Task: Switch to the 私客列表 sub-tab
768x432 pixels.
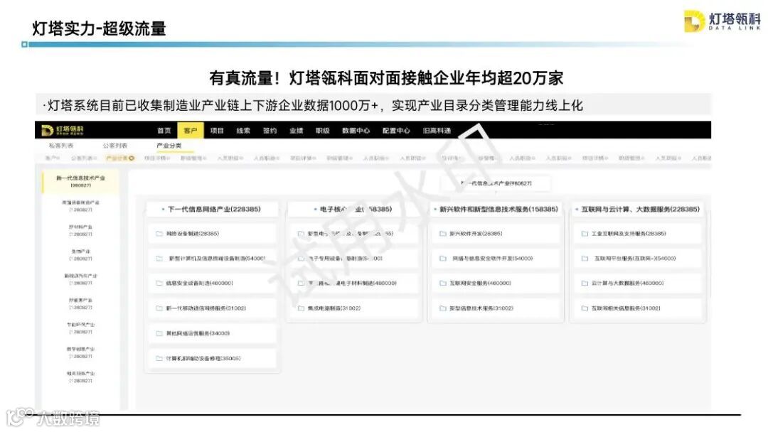Action: click(61, 146)
